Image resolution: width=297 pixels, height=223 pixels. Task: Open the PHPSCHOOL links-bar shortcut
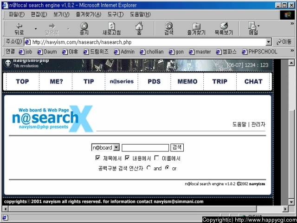tap(259, 52)
